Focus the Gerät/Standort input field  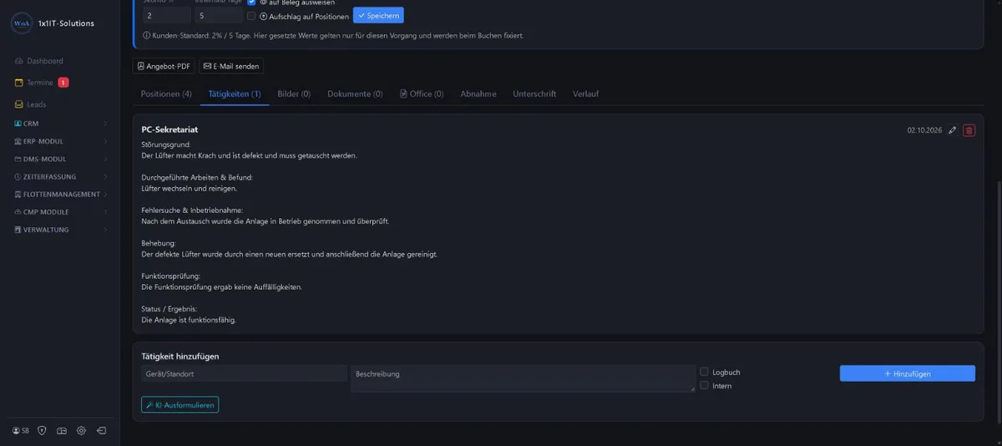pos(244,373)
